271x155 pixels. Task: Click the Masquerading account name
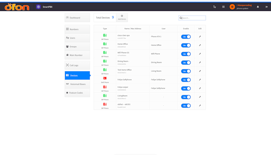[244, 5]
